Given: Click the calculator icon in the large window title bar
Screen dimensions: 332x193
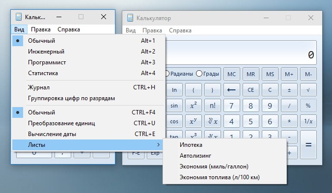Looking at the screenshot, I should [130, 18].
